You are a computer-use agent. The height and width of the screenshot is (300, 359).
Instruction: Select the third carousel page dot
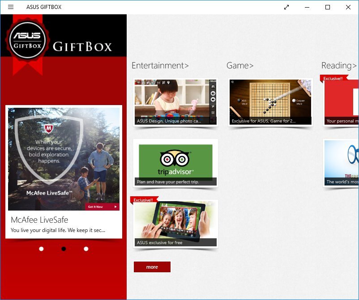86,249
